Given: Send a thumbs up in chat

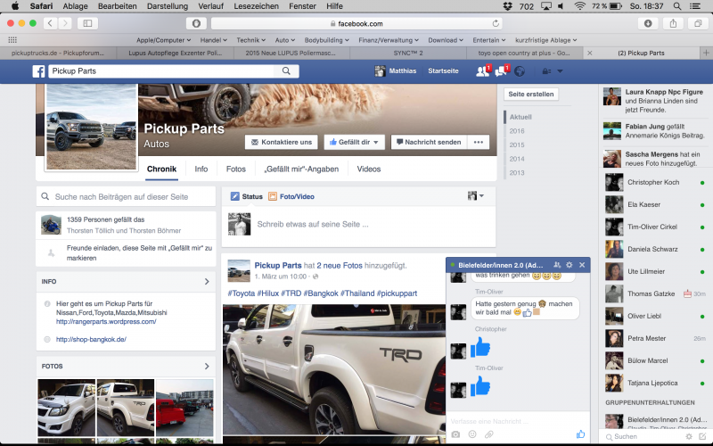Looking at the screenshot, I should 581,434.
